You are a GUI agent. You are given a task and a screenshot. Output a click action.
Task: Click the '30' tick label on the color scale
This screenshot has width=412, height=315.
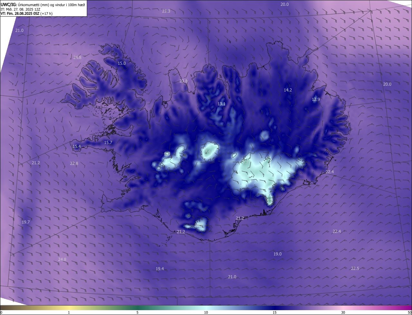click(x=343, y=312)
